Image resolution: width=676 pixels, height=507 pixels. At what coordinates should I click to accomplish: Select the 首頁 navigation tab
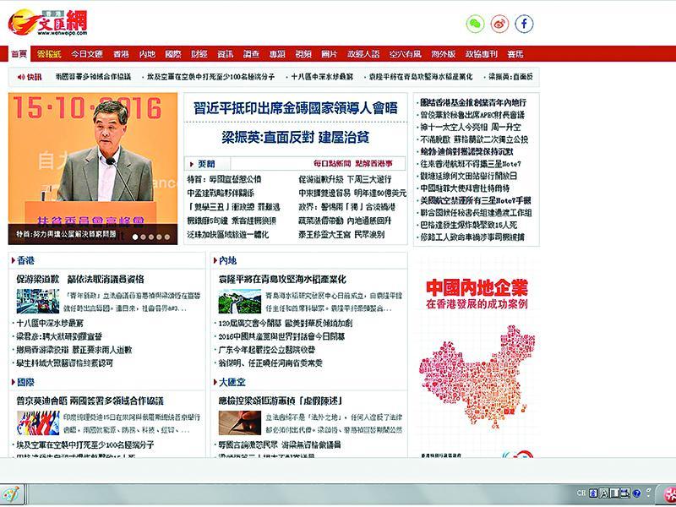(19, 54)
